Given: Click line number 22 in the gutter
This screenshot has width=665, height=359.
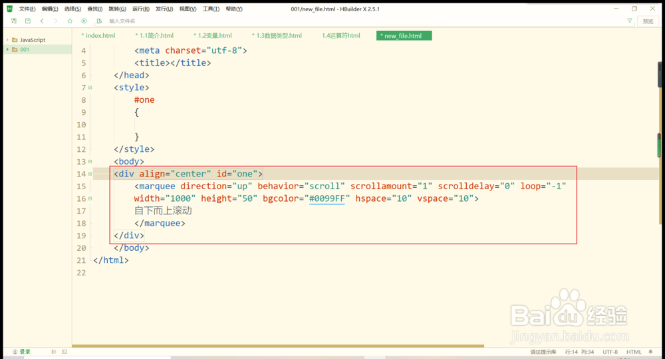Looking at the screenshot, I should 81,273.
